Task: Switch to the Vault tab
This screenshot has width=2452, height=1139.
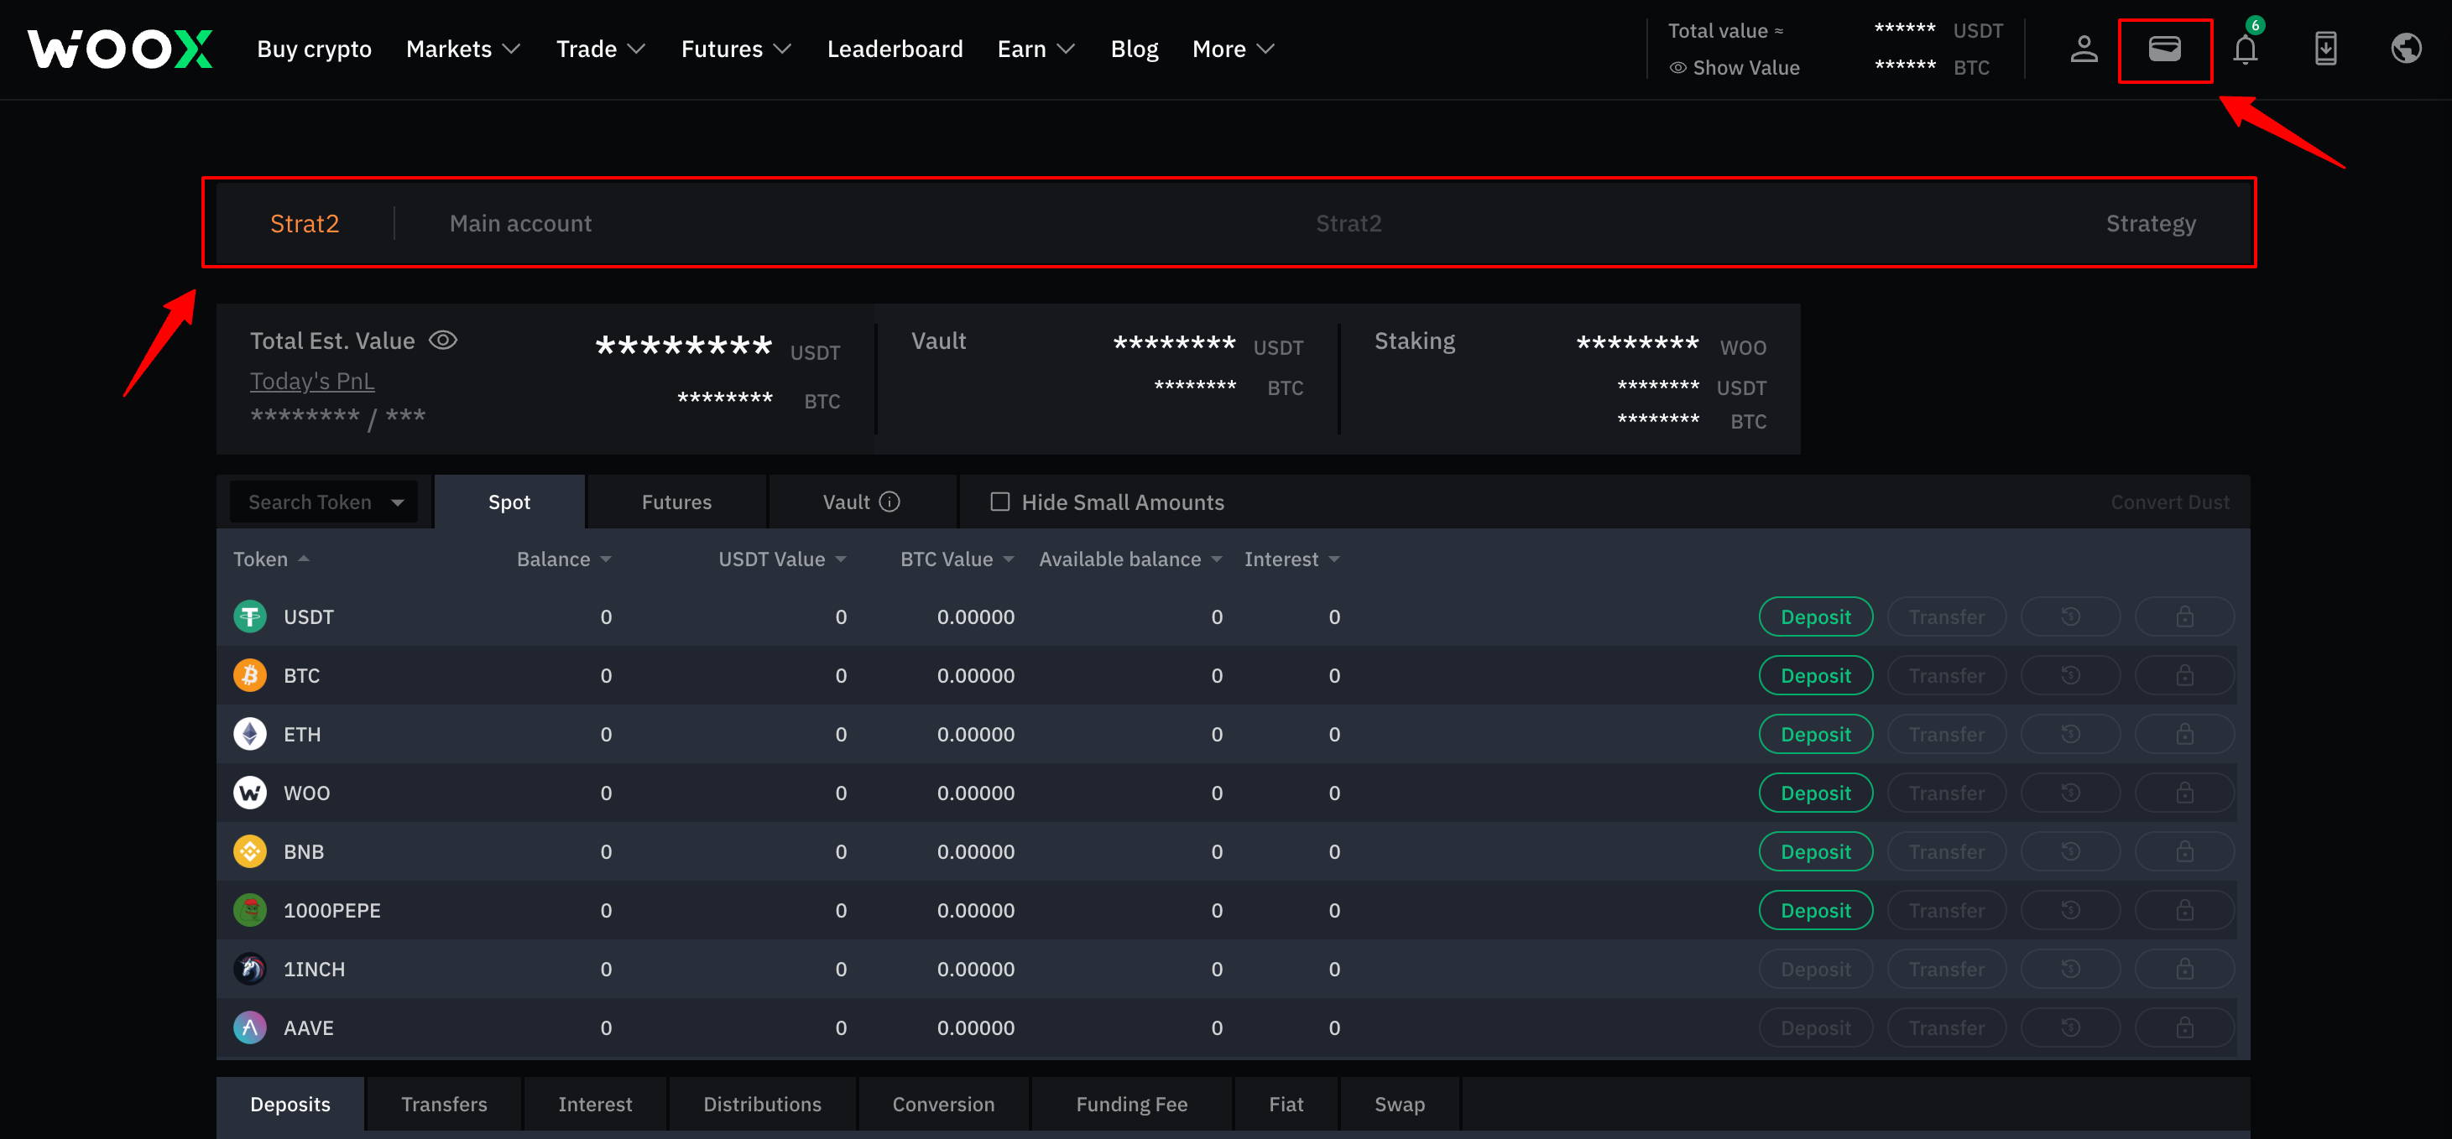Action: click(862, 502)
